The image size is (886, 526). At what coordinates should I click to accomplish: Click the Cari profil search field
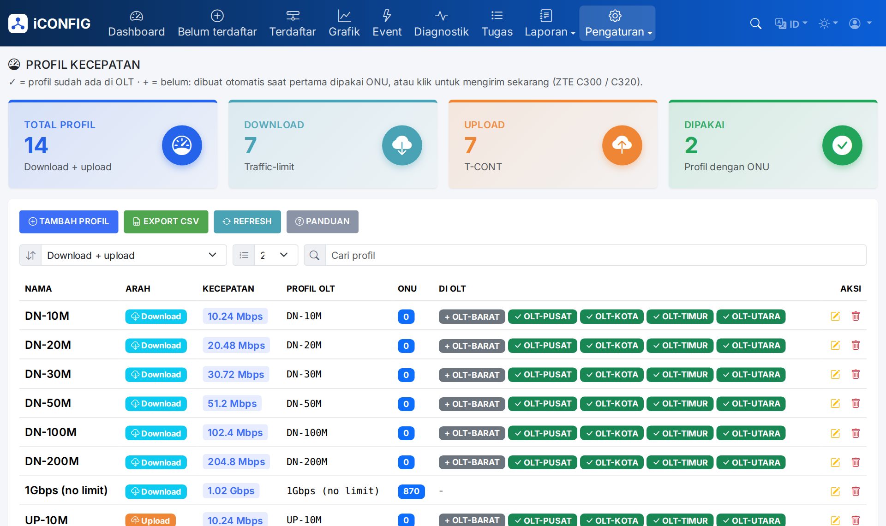(x=595, y=255)
